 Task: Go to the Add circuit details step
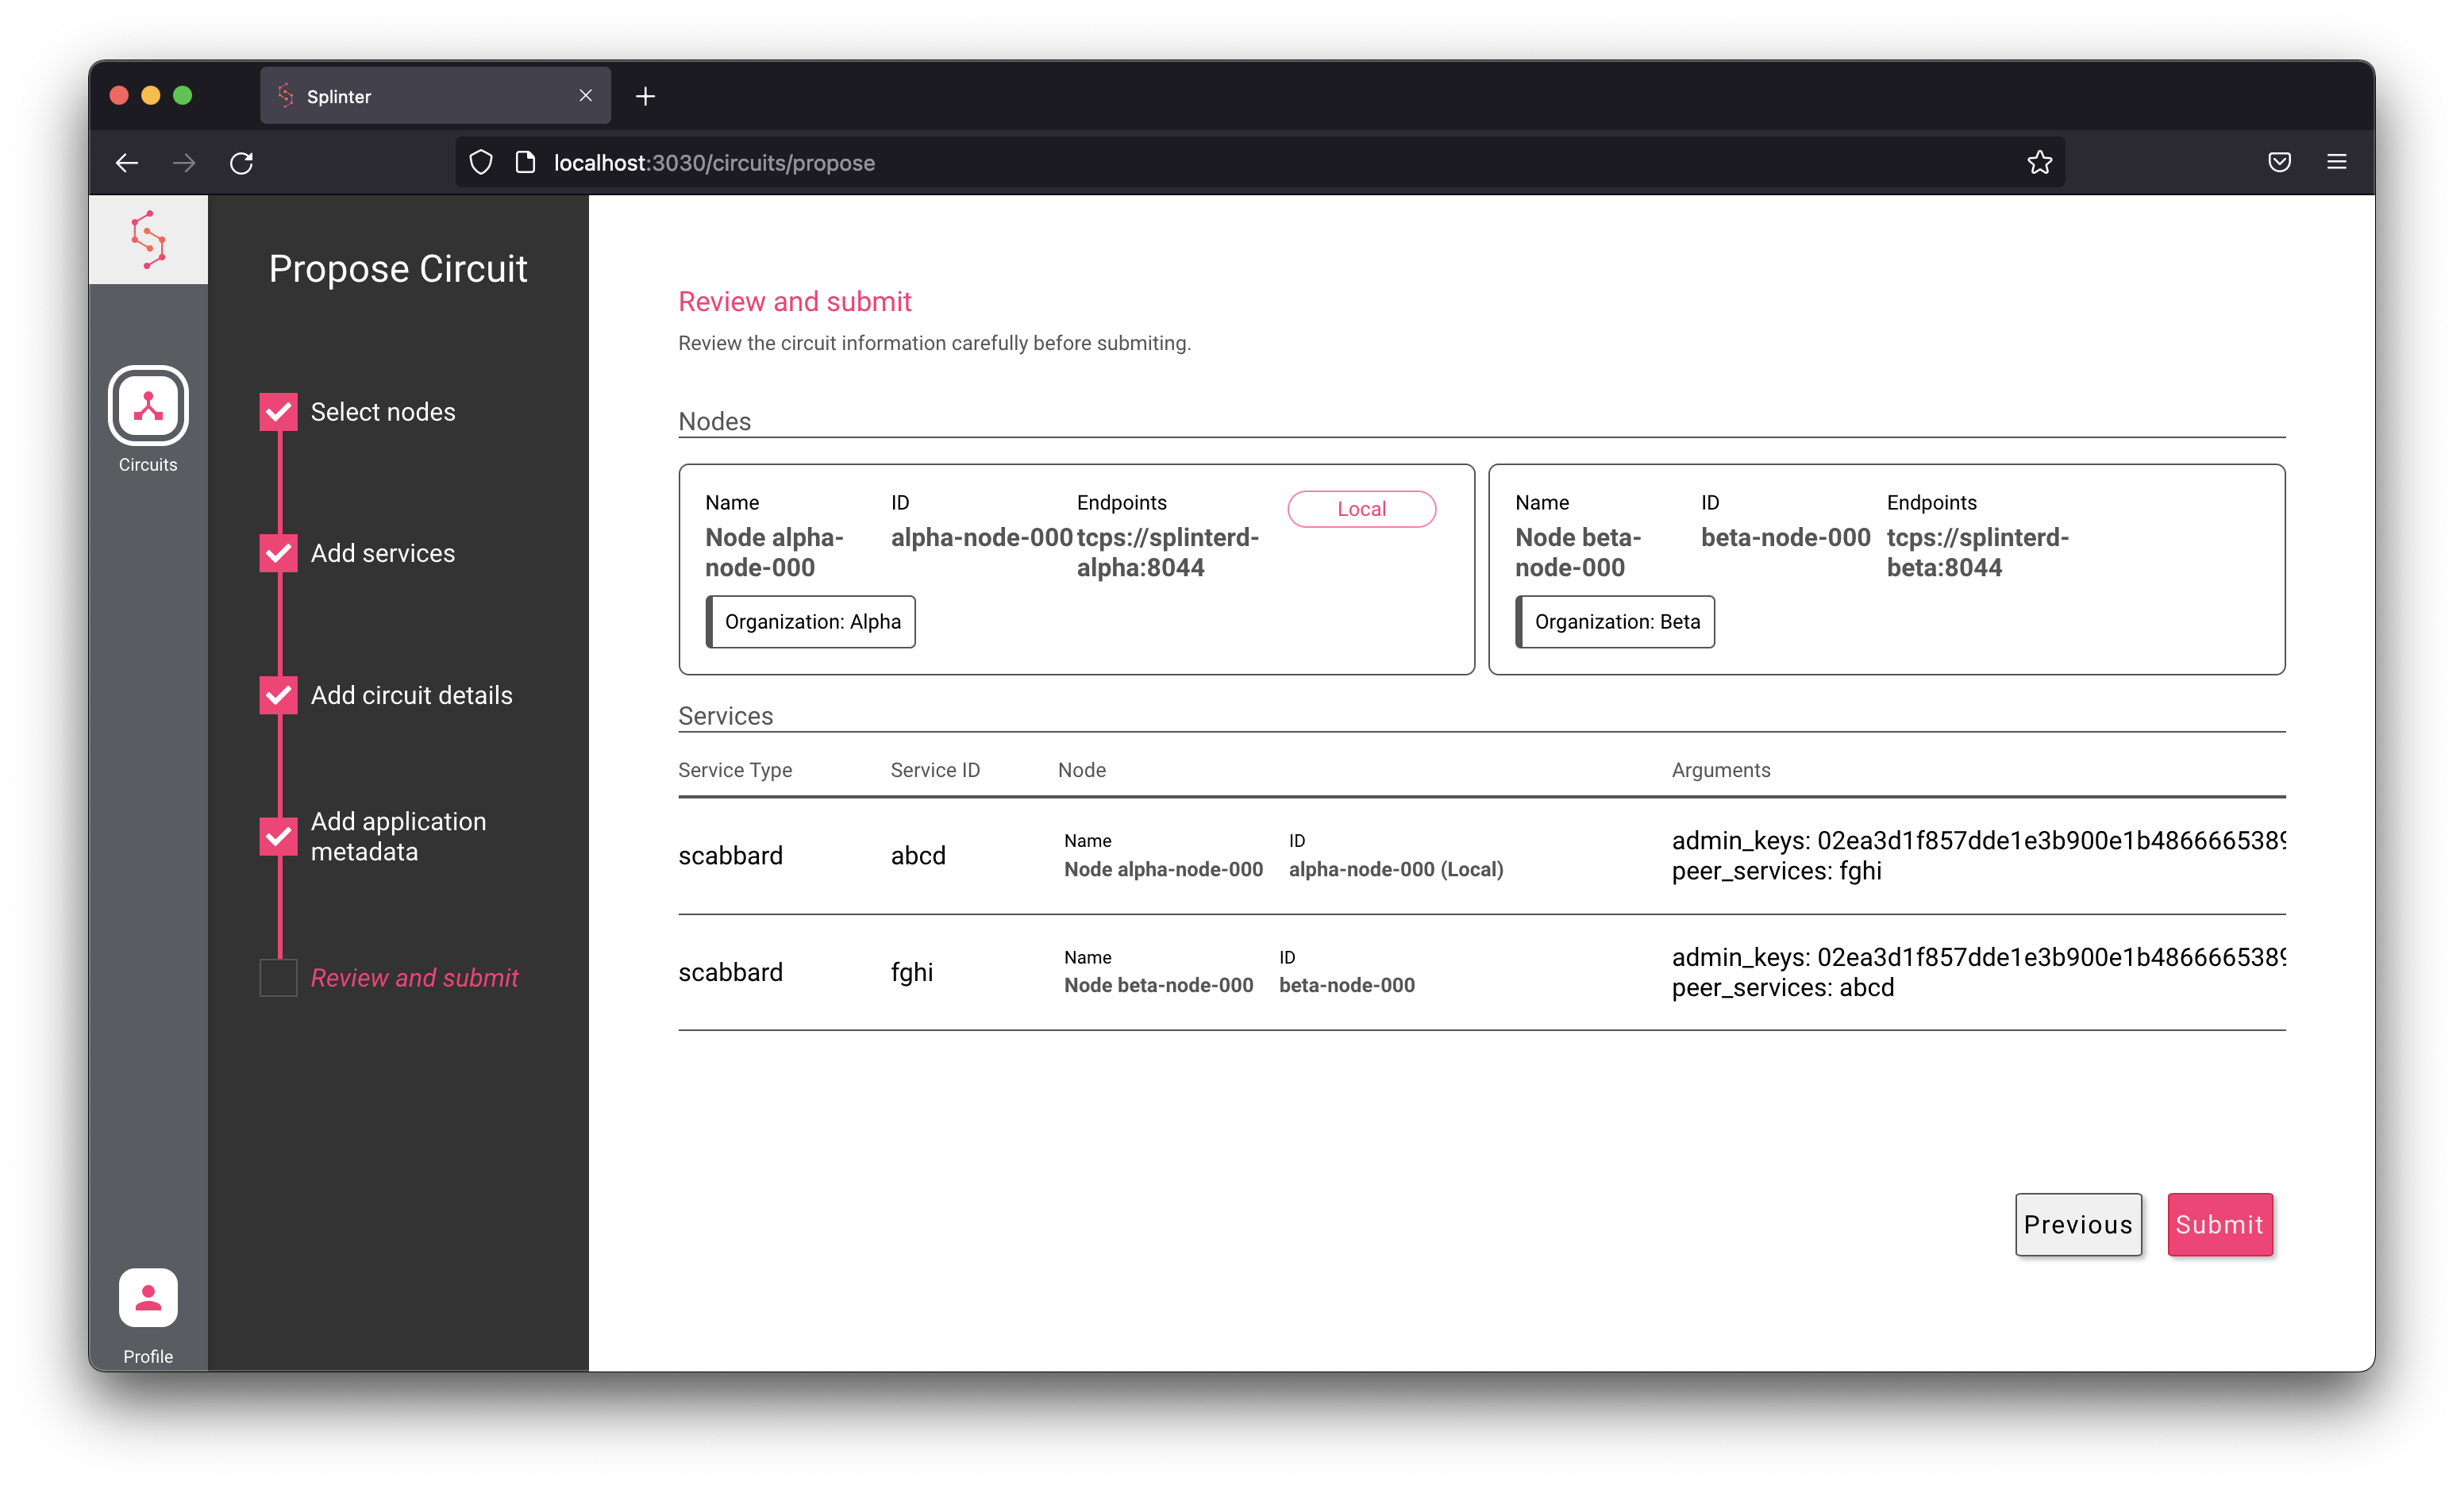coord(412,695)
